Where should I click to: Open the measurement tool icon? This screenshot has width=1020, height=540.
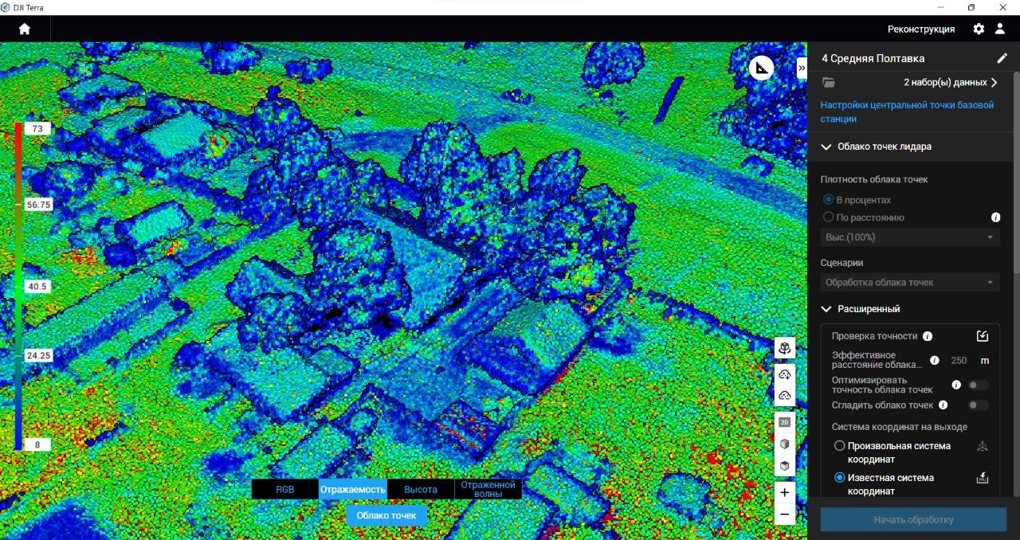tap(763, 68)
